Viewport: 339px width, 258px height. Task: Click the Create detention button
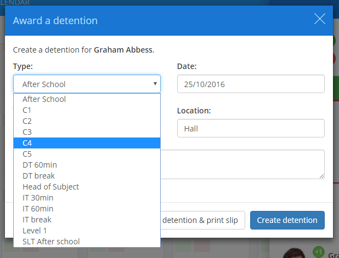[x=287, y=220]
